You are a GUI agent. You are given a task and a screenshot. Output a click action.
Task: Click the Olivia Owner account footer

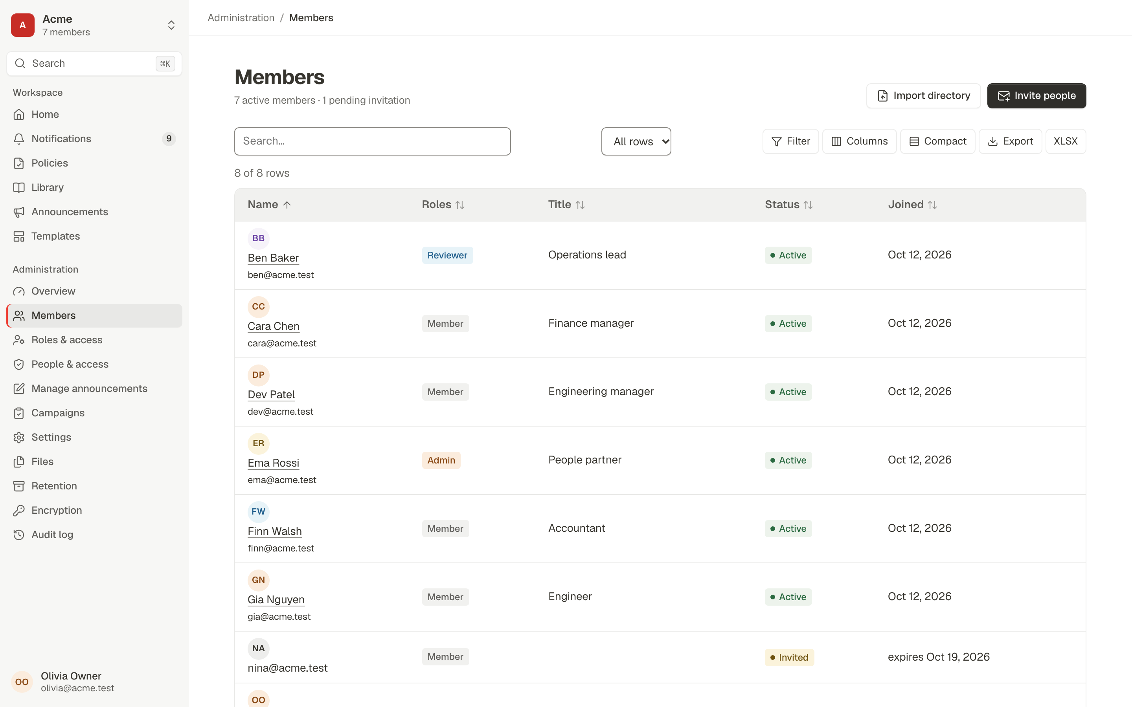pos(94,682)
